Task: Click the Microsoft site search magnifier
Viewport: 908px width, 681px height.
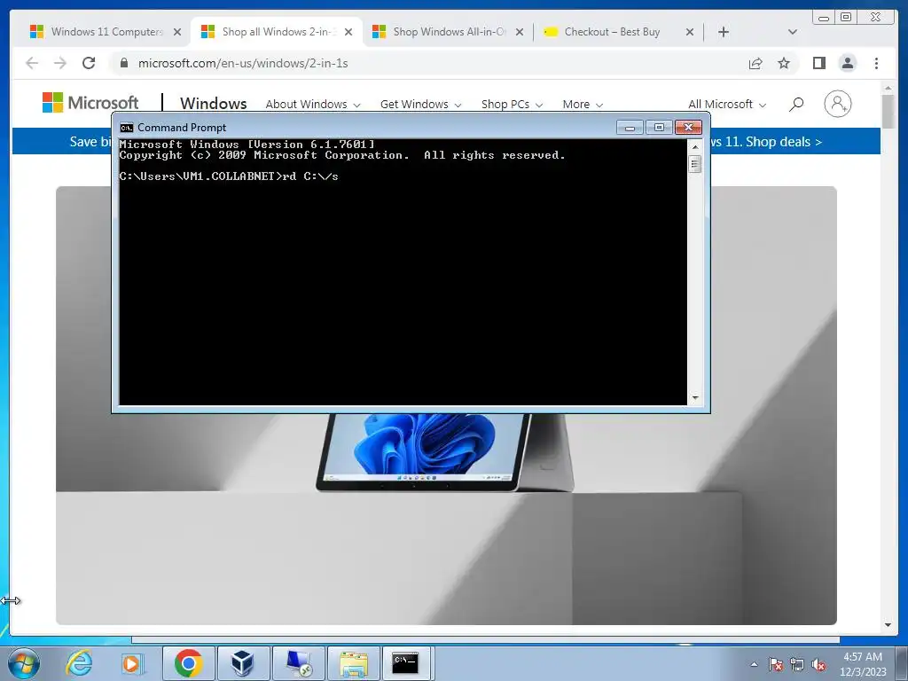Action: click(x=796, y=105)
